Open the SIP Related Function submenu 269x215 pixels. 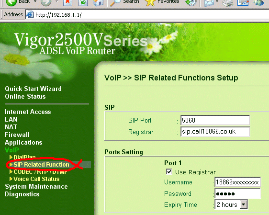[41, 165]
